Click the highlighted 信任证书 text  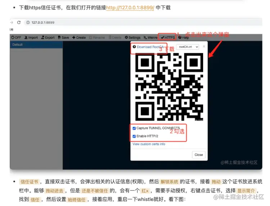tap(29, 182)
